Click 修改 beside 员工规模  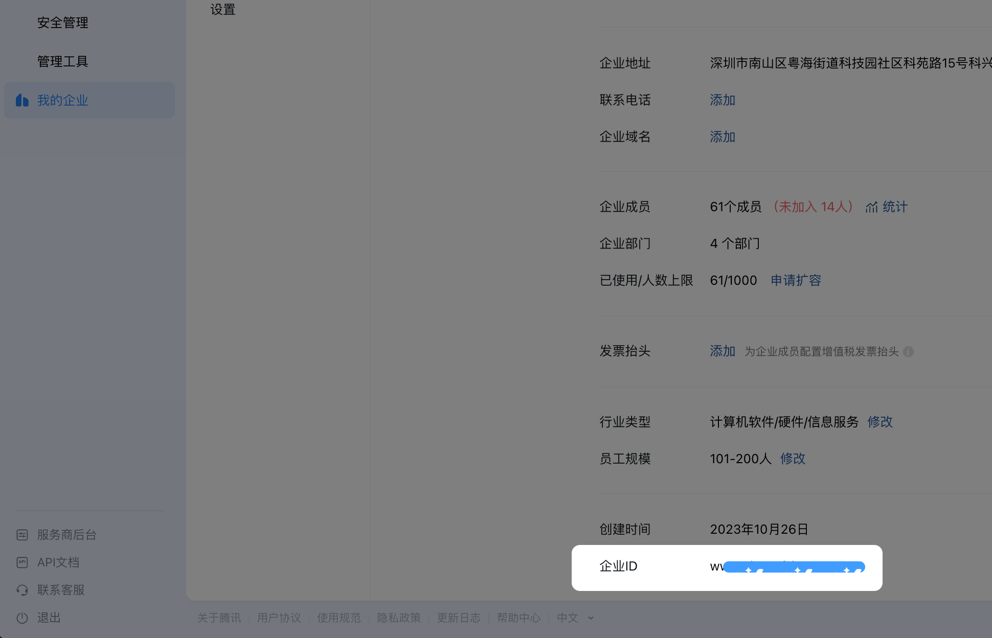tap(793, 459)
